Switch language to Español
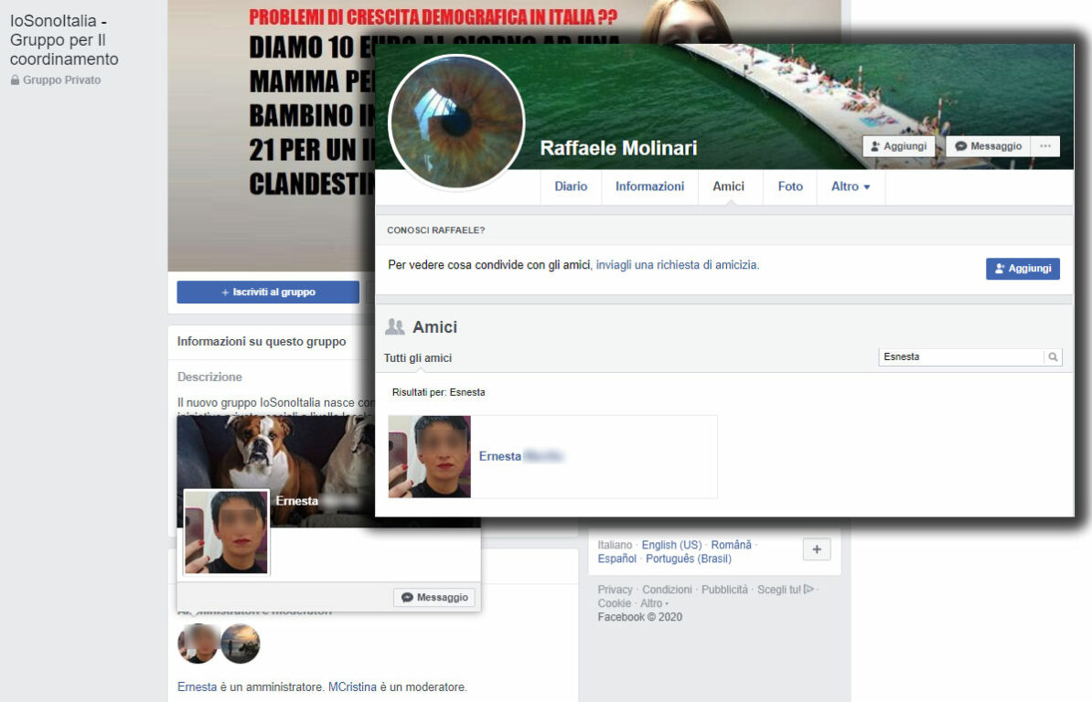Image resolution: width=1092 pixels, height=702 pixels. point(617,558)
